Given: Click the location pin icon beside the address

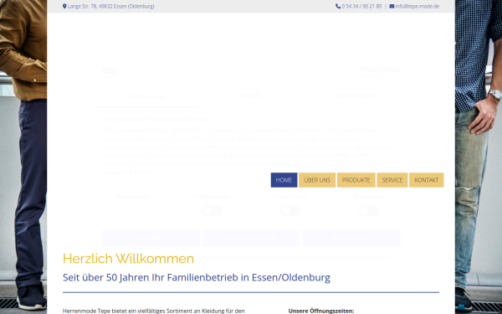Looking at the screenshot, I should 64,6.
